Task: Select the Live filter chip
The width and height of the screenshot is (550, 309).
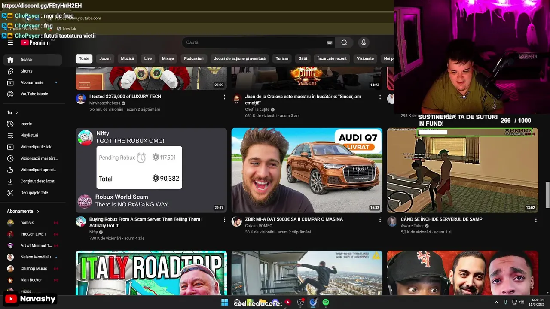Action: (148, 58)
